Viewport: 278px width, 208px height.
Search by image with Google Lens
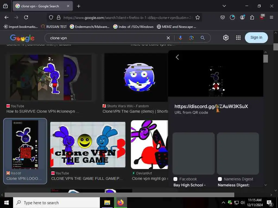[191, 38]
